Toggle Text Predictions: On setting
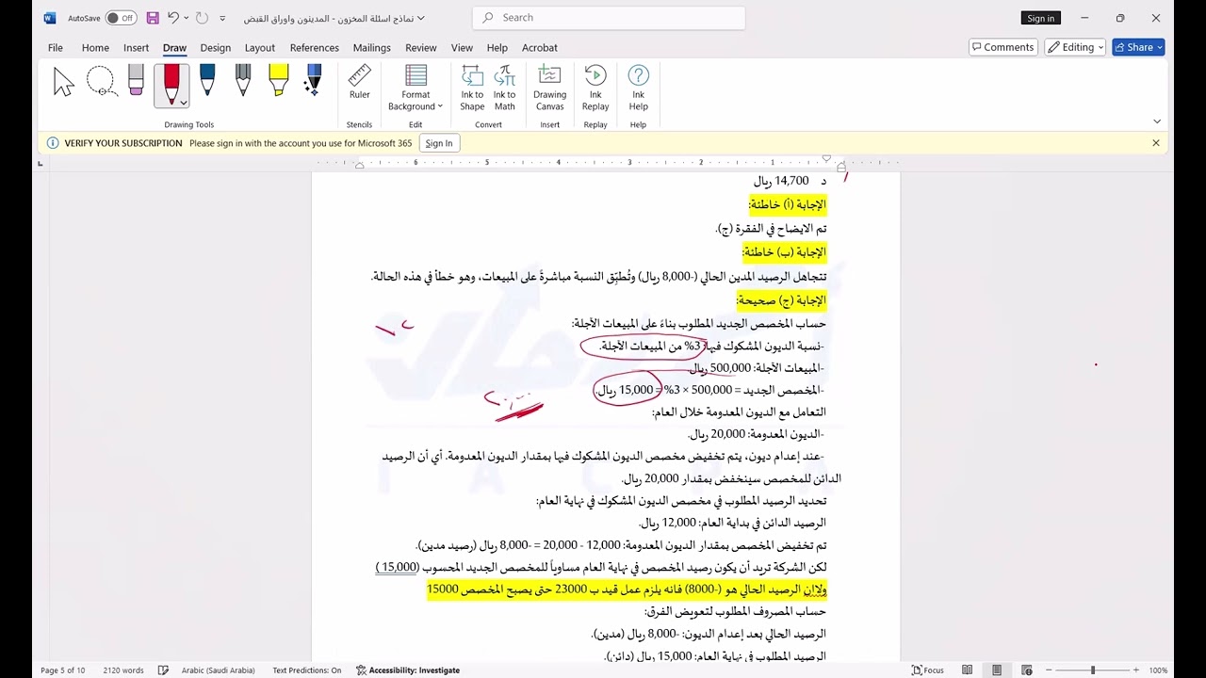Screen dimensions: 1206x678 (x=307, y=670)
